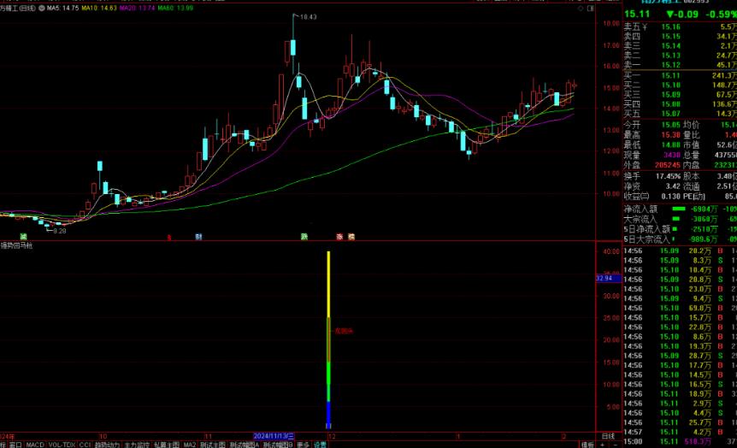This screenshot has height=448, width=737.
Task: Click the 大宗流入 row
Action: 680,219
